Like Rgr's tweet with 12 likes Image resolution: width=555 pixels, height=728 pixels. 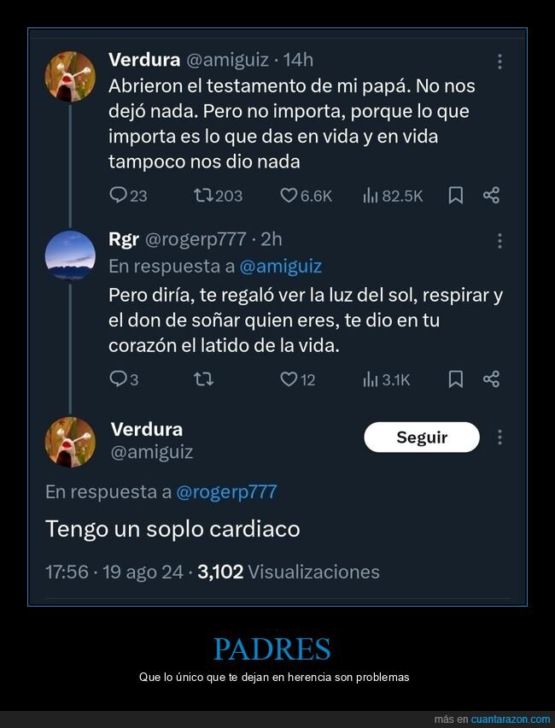click(289, 379)
